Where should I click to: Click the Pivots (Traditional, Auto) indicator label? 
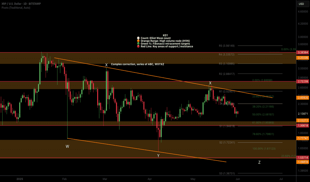(16, 8)
